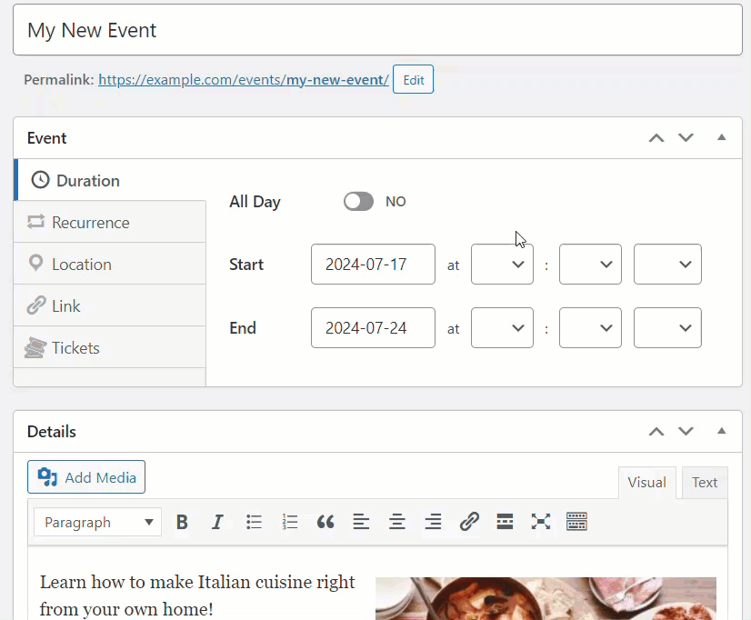Screen dimensions: 751x620
Task: Toggle bold formatting in the editor
Action: click(182, 522)
